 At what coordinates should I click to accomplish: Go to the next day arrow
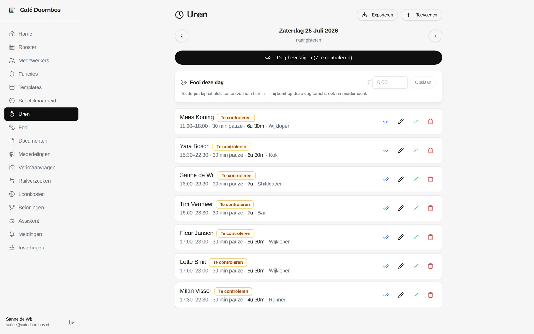coord(435,36)
